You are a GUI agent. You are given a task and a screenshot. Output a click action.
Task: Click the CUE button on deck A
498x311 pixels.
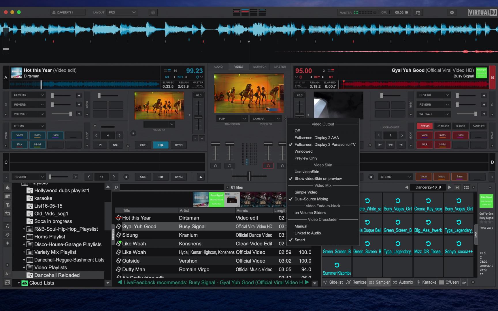coord(143,145)
